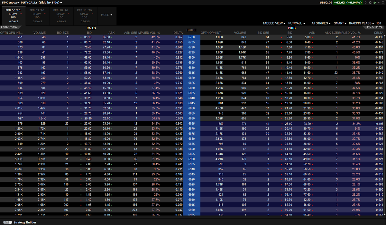Click the fullscreen maximize panel icon
The width and height of the screenshot is (386, 225).
(382, 3)
